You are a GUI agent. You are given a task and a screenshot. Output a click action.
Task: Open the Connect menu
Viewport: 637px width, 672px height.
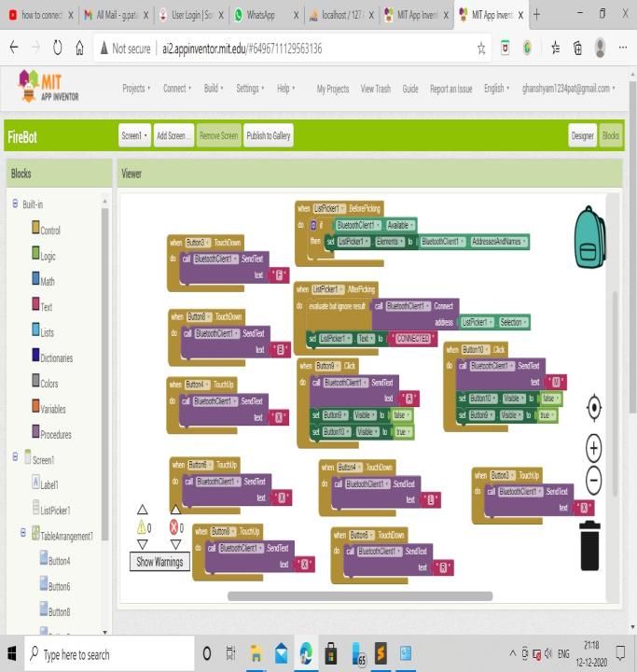tap(177, 89)
